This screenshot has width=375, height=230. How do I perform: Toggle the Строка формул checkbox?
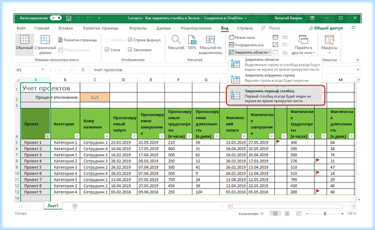click(x=130, y=40)
